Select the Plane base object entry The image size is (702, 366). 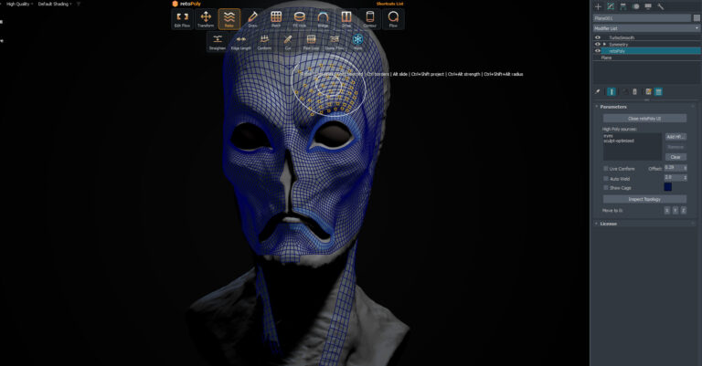click(606, 58)
